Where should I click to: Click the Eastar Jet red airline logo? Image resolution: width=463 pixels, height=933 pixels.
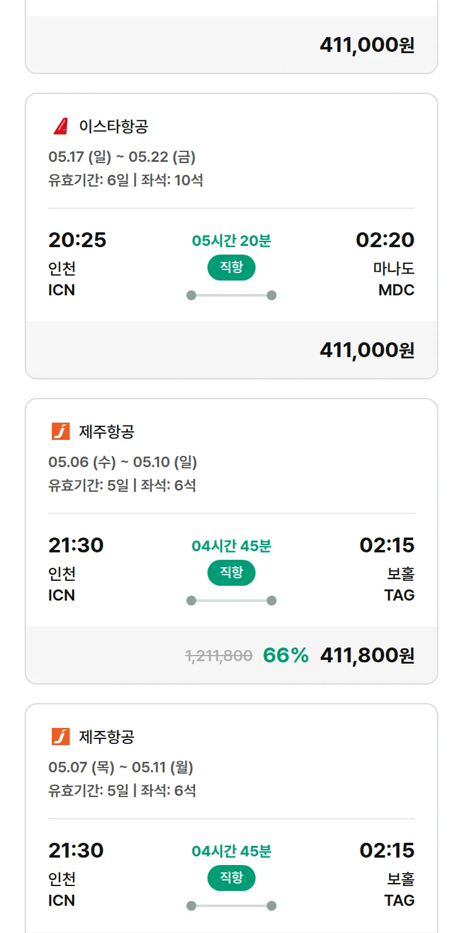pos(60,127)
